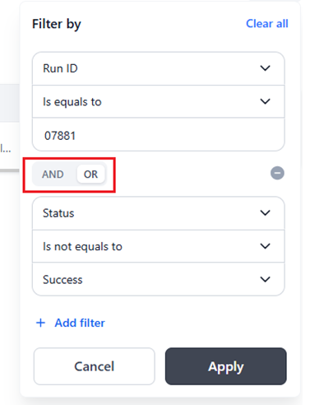Click chevron arrow in Success field
310x405 pixels.
click(x=265, y=279)
